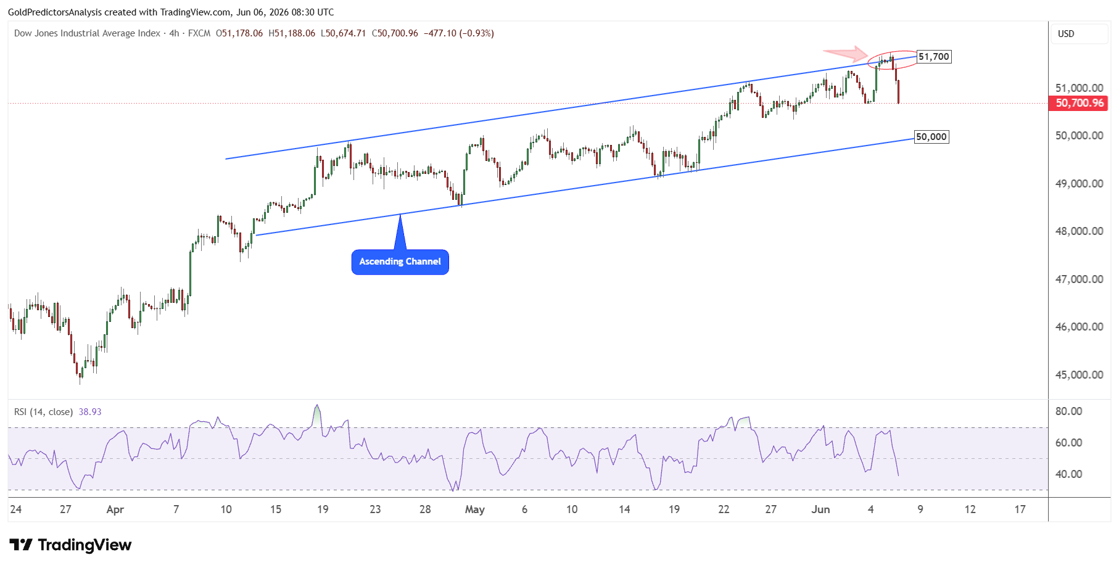Screen dimensions: 1119x568
Task: Click the RSI (14, close) indicator label
Action: coord(43,411)
